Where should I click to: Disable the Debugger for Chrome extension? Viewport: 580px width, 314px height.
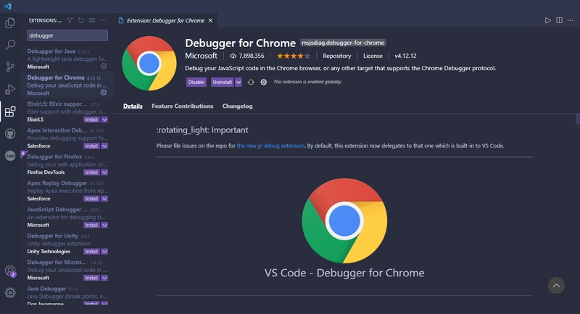(x=196, y=82)
